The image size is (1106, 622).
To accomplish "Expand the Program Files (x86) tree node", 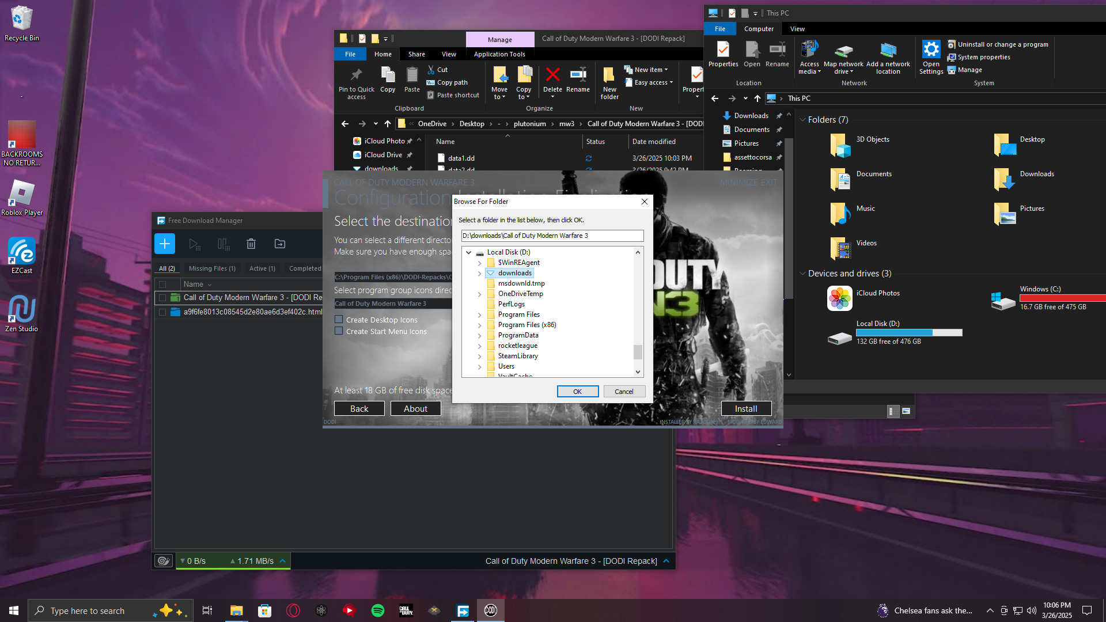I will [479, 325].
